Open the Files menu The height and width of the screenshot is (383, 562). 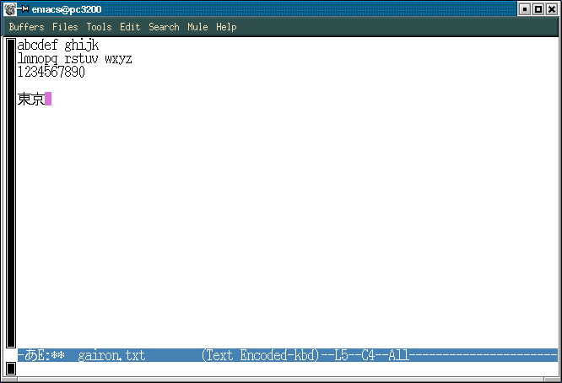pyautogui.click(x=65, y=27)
